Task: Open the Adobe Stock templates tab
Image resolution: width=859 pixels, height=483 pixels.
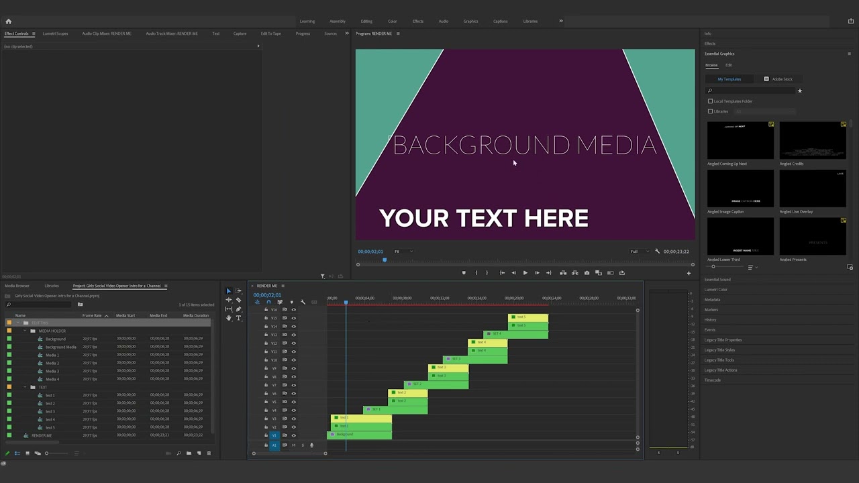Action: [778, 79]
